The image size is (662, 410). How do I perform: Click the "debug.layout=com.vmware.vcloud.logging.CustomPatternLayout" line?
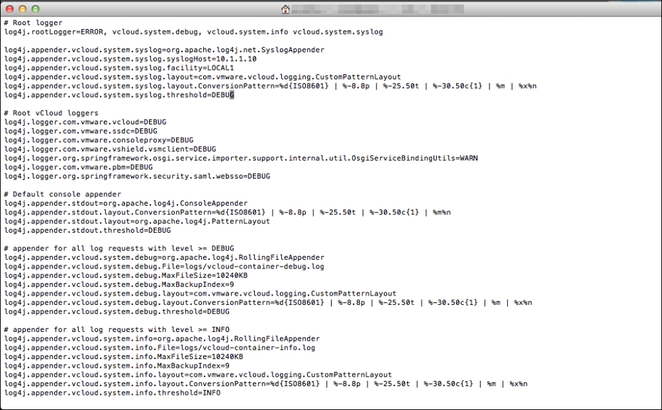(x=201, y=294)
